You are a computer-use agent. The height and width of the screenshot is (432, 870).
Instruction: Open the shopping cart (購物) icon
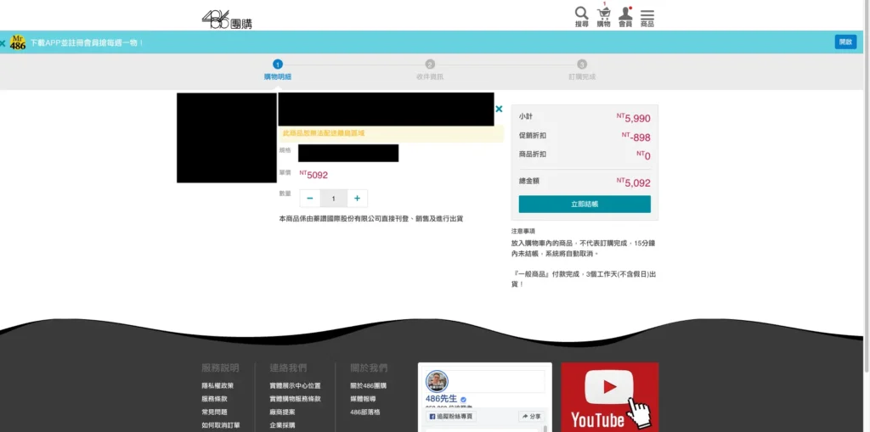tap(604, 17)
